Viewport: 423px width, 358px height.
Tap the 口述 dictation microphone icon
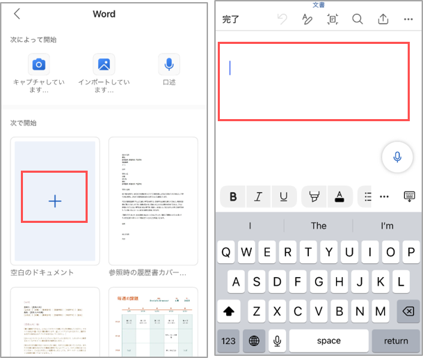click(169, 65)
